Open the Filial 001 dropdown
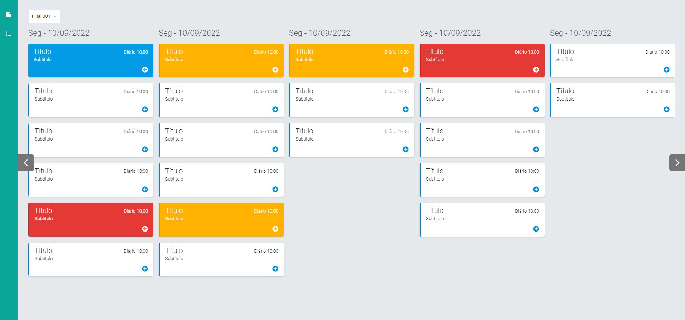The image size is (685, 320). click(x=44, y=16)
